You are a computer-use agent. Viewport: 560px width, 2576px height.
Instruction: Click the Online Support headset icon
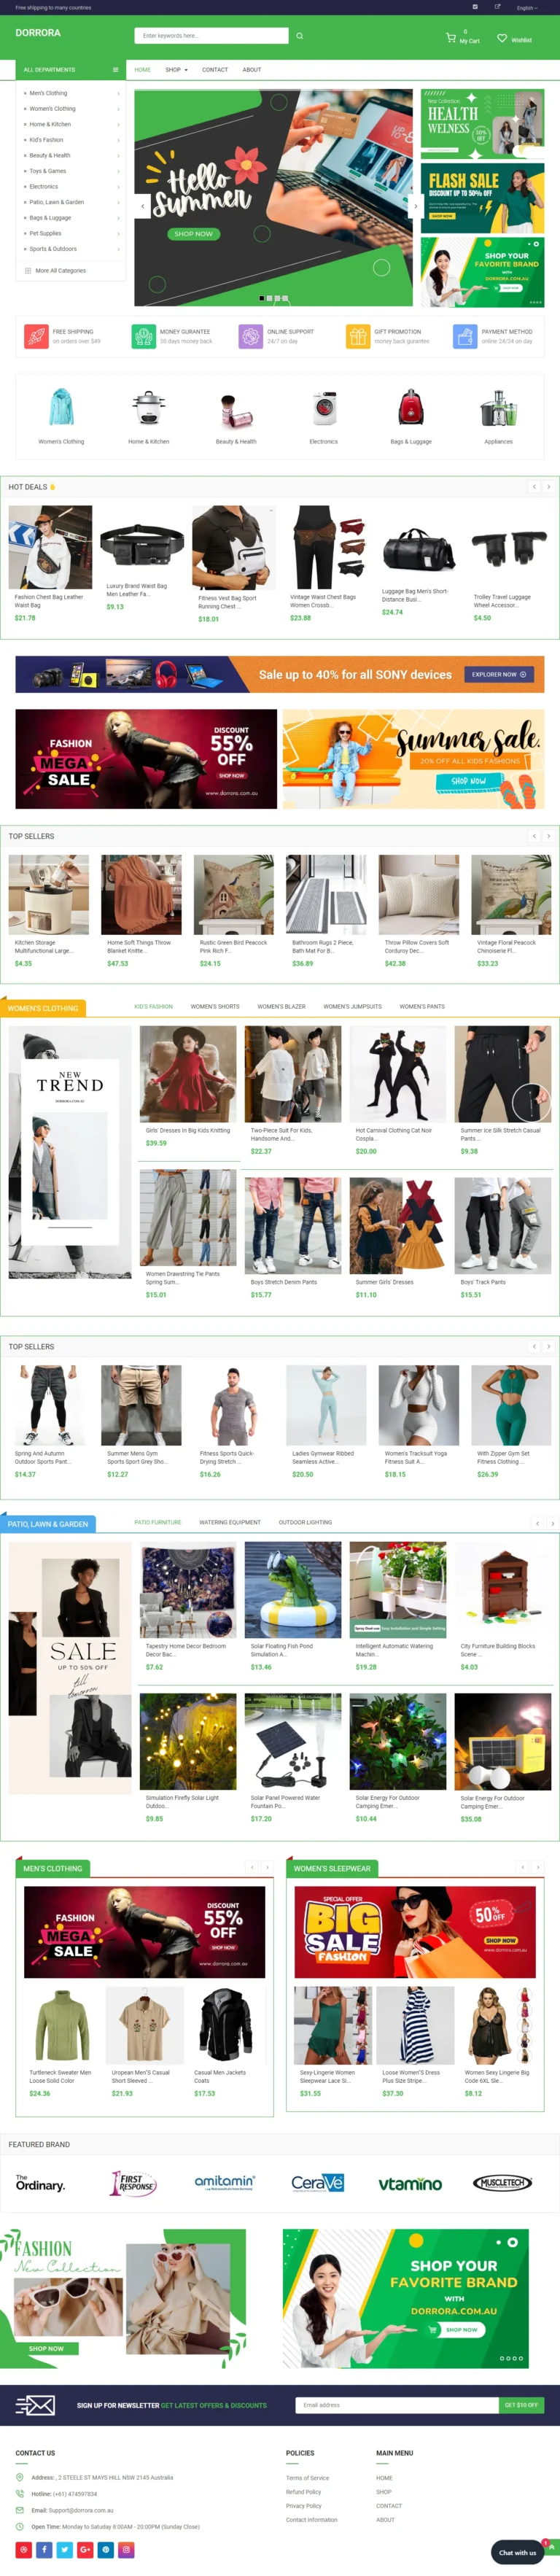point(250,336)
